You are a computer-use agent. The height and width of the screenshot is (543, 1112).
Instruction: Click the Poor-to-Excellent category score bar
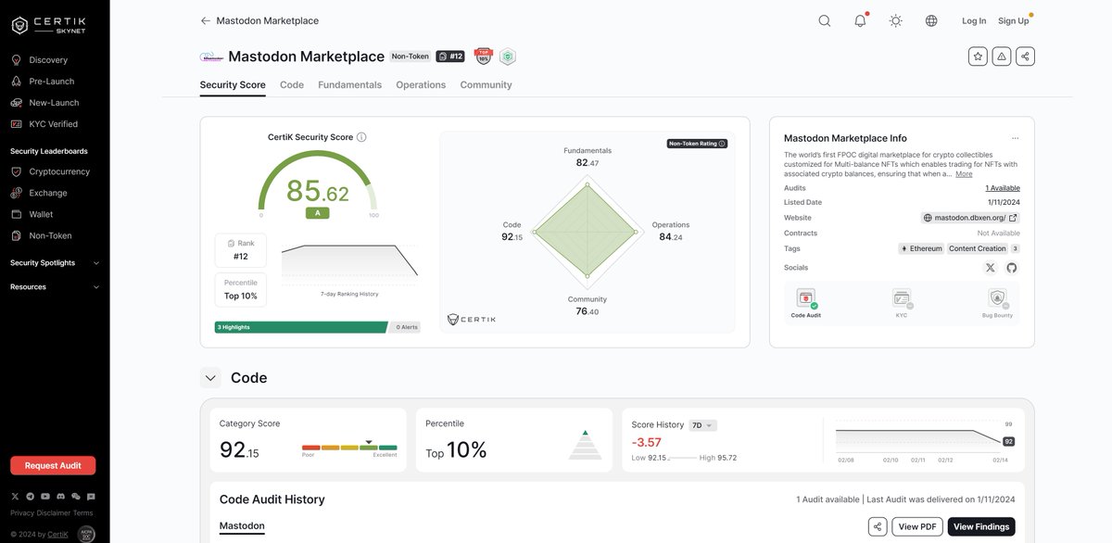click(349, 446)
